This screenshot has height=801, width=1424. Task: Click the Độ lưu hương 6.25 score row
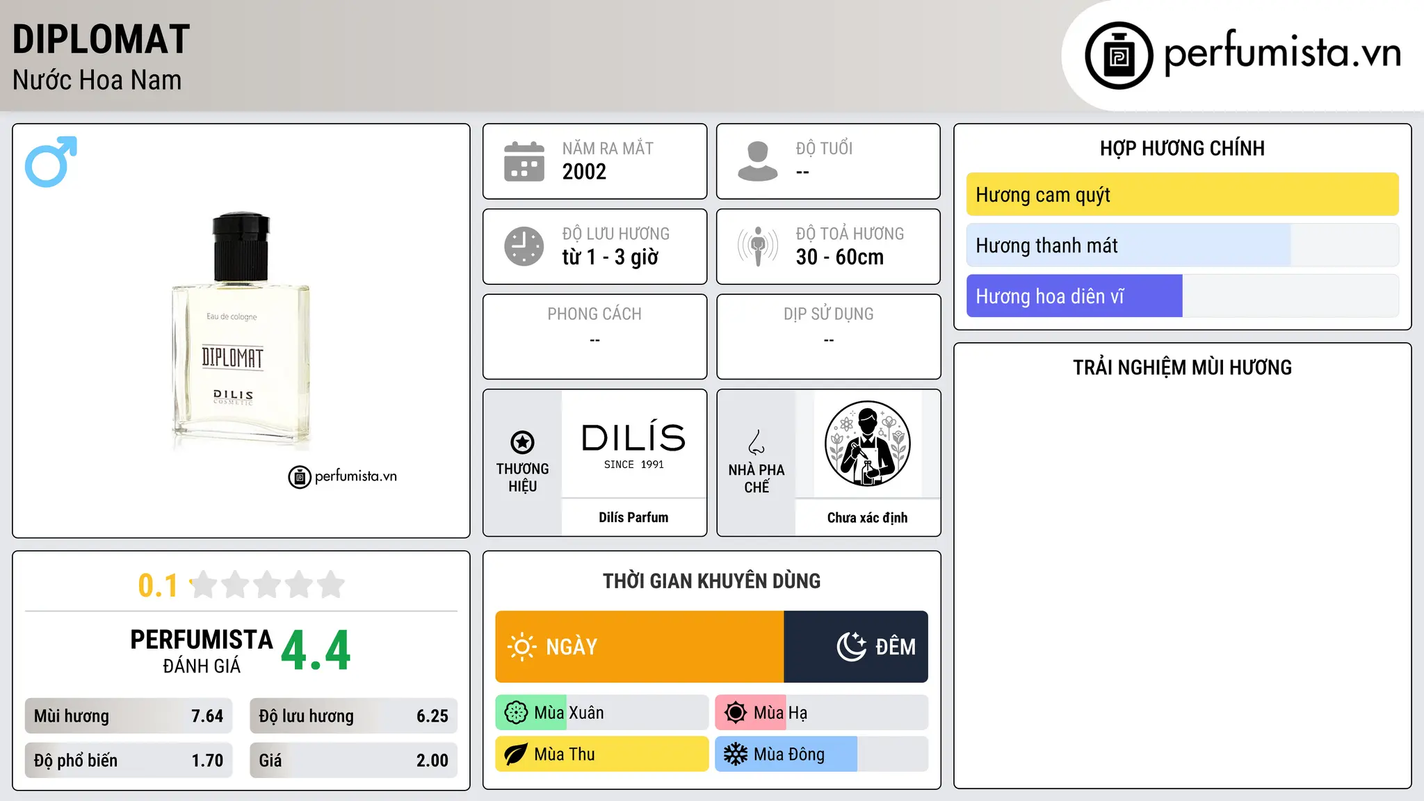(x=353, y=716)
